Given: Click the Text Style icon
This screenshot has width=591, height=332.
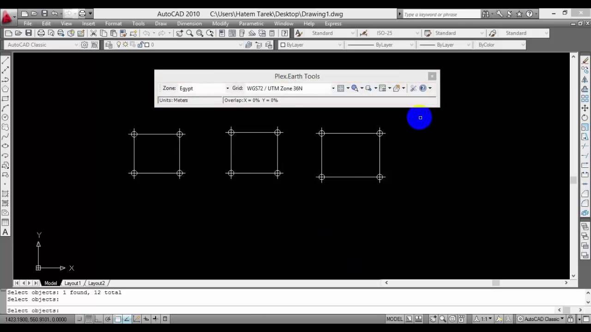Looking at the screenshot, I should pyautogui.click(x=299, y=33).
